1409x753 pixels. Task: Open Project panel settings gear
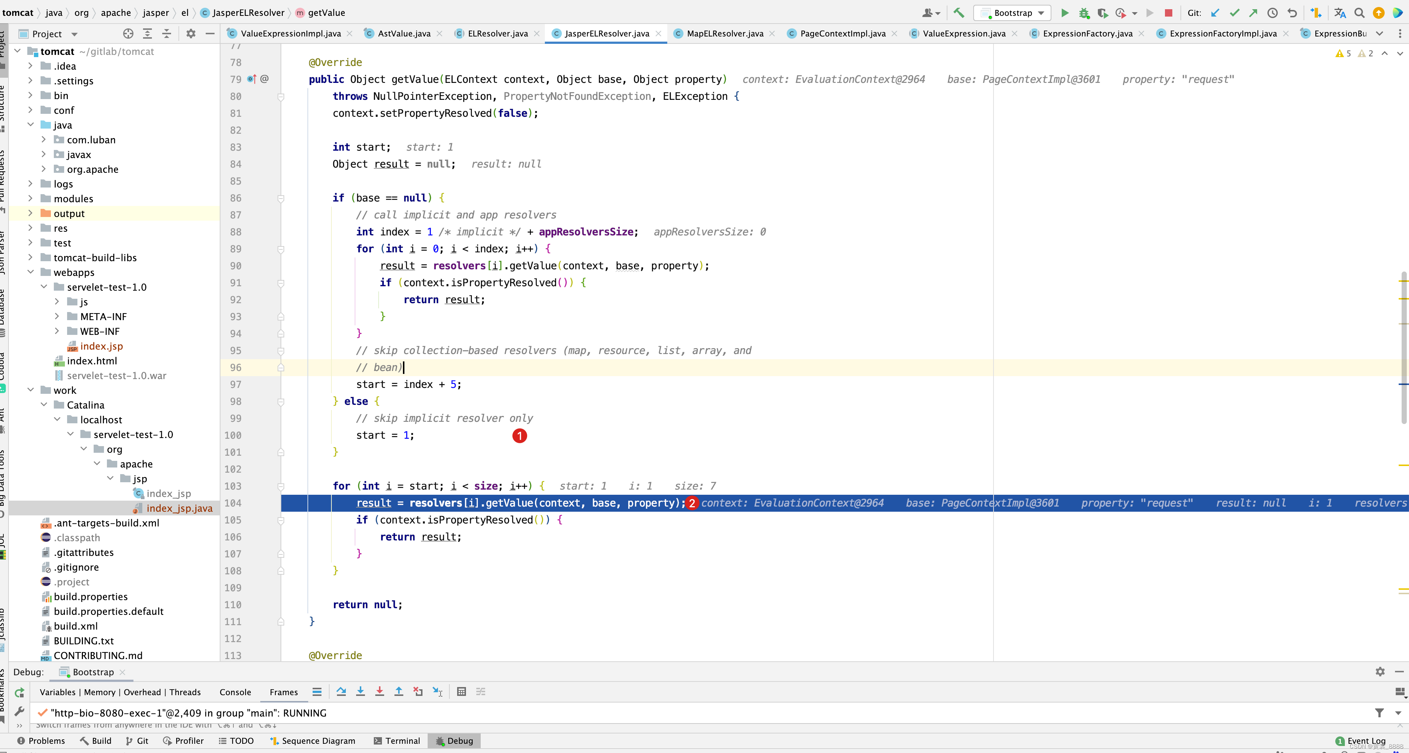tap(190, 34)
